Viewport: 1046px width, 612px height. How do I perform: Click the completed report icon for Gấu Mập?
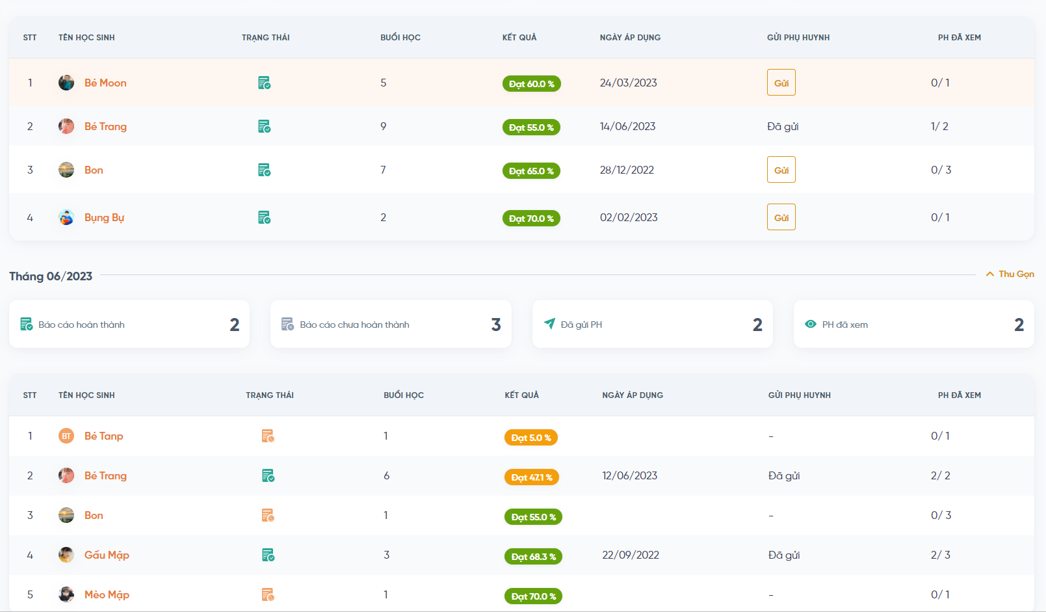[268, 555]
